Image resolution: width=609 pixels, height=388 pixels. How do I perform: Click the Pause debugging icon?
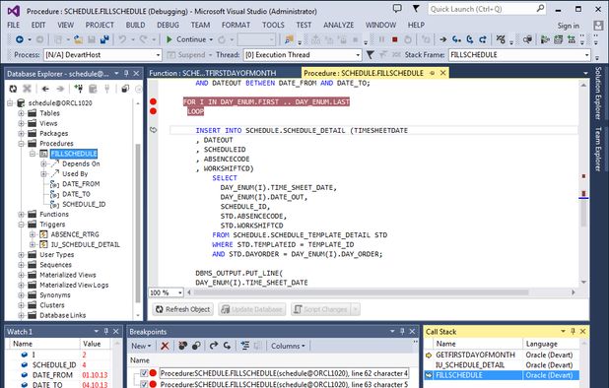click(x=381, y=39)
